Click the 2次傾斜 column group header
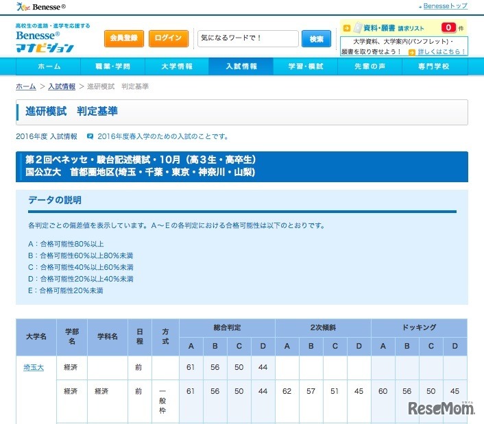The width and height of the screenshot is (484, 424). 323,327
